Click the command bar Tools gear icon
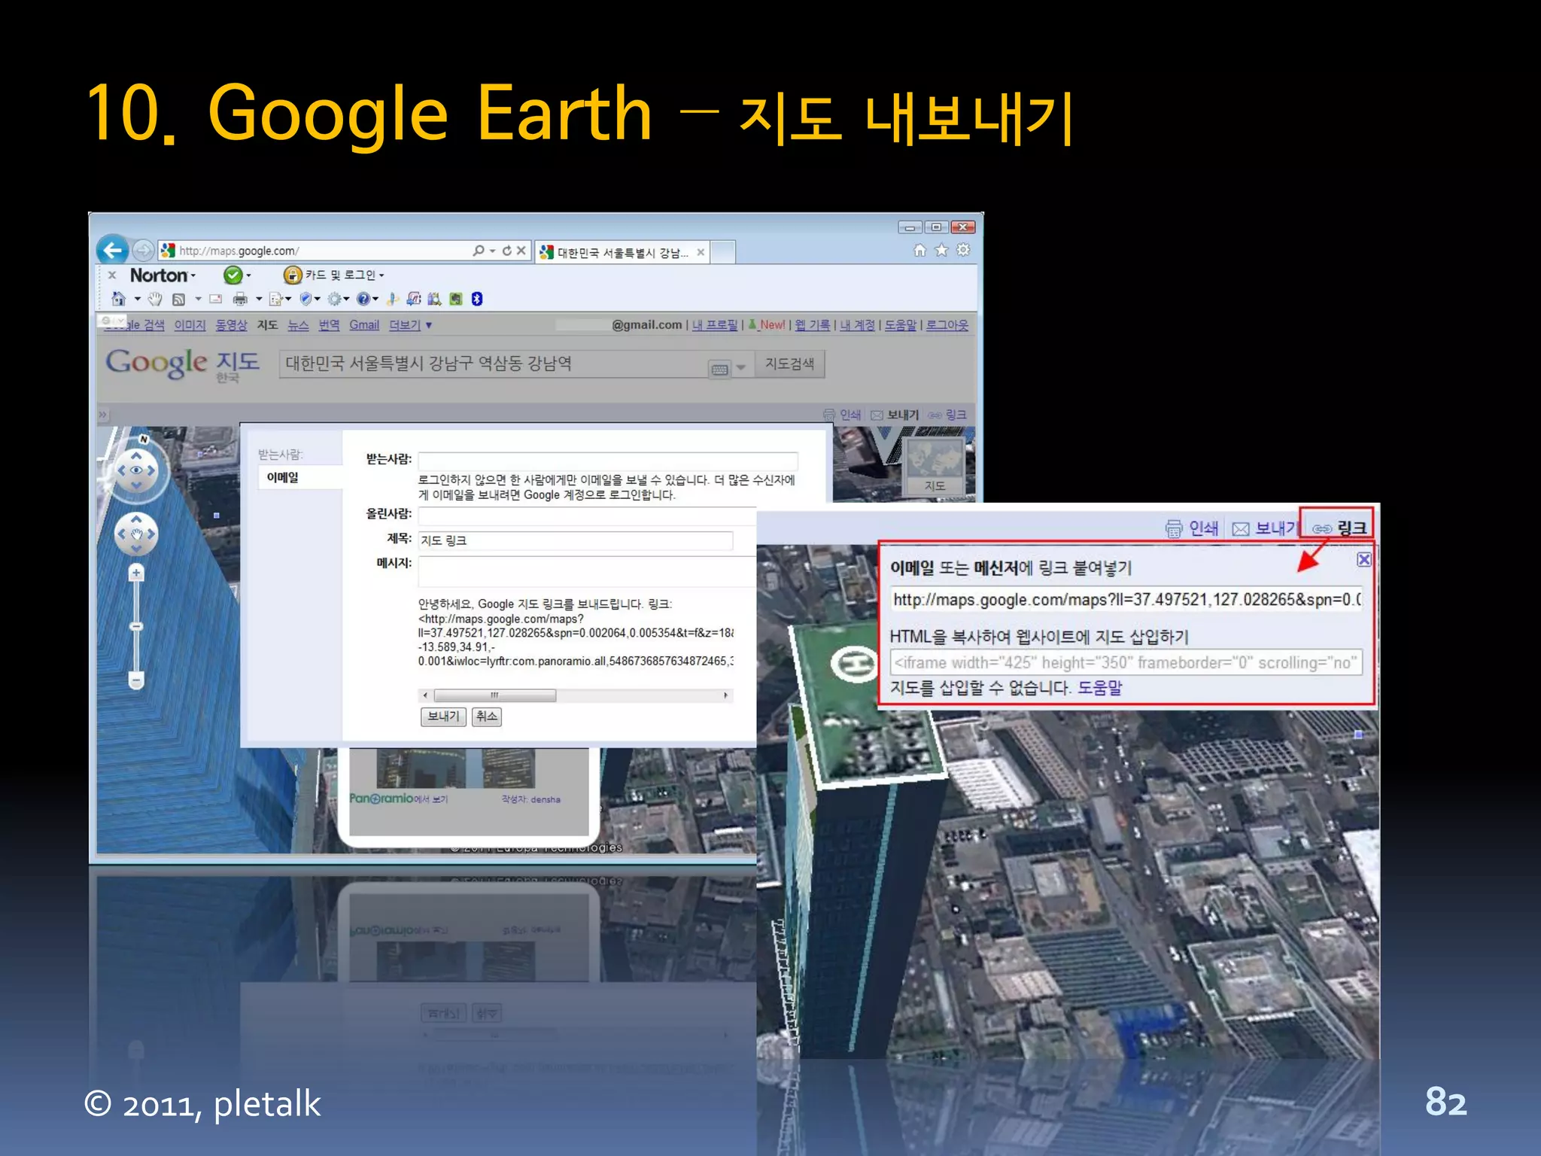 click(x=334, y=299)
